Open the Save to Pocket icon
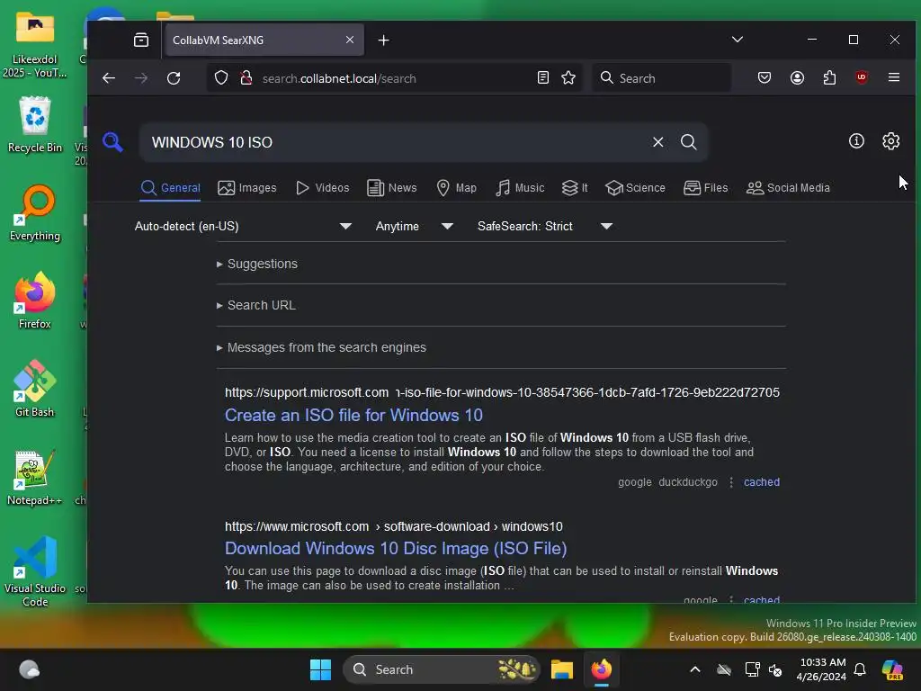Screen dimensions: 921x691 [765, 77]
